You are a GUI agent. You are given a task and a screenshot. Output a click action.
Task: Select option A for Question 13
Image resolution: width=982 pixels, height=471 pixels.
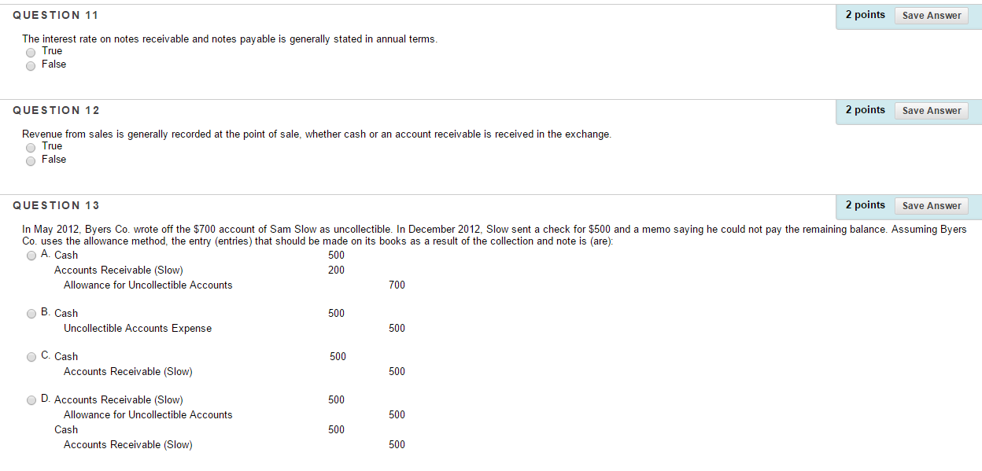point(31,255)
